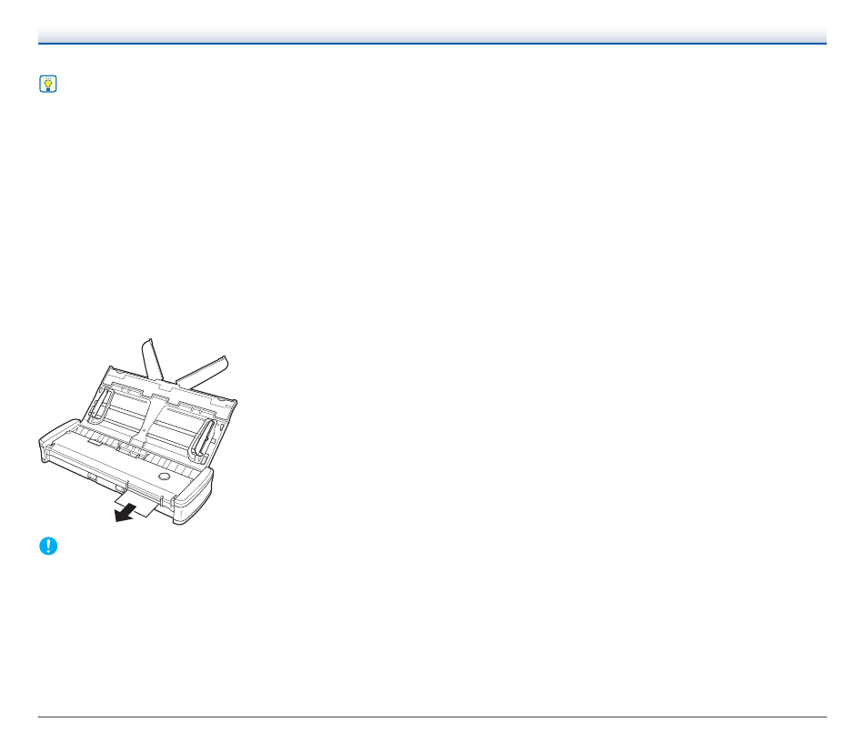Click the blue gradient header bar

[x=432, y=35]
